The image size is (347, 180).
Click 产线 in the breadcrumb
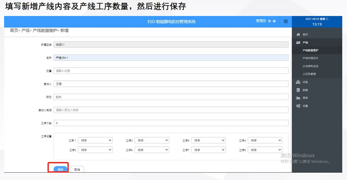tap(26, 31)
